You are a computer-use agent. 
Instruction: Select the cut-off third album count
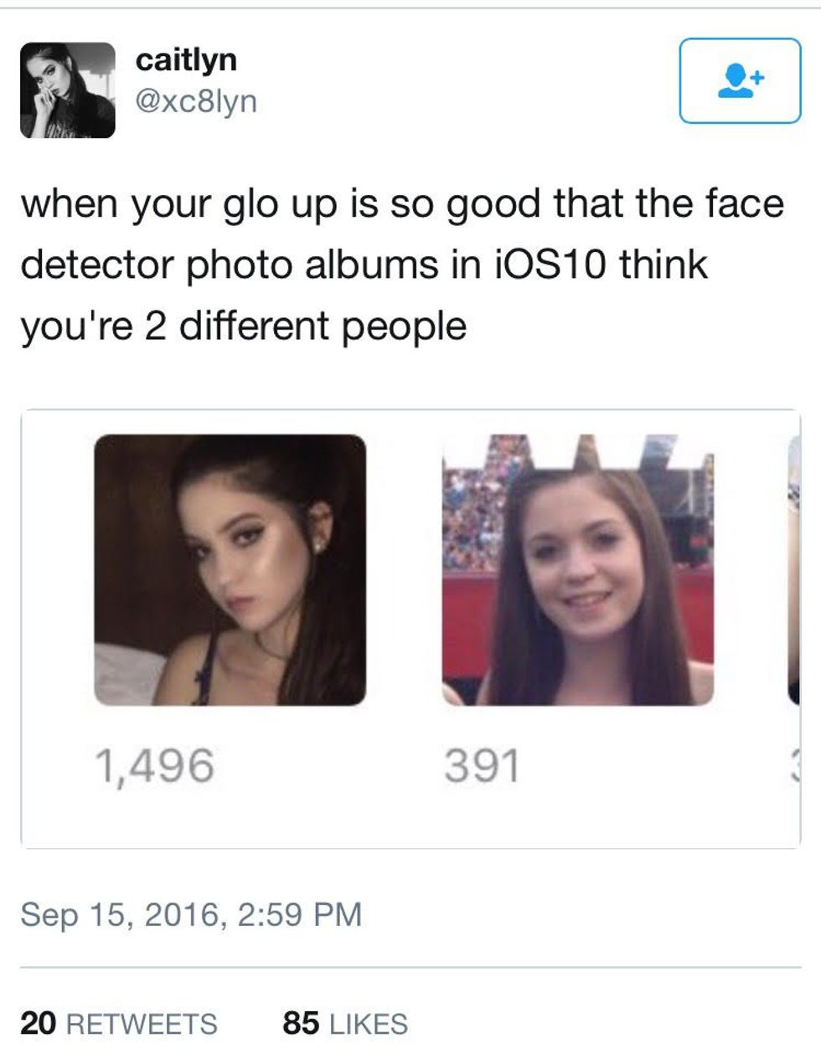(x=795, y=766)
